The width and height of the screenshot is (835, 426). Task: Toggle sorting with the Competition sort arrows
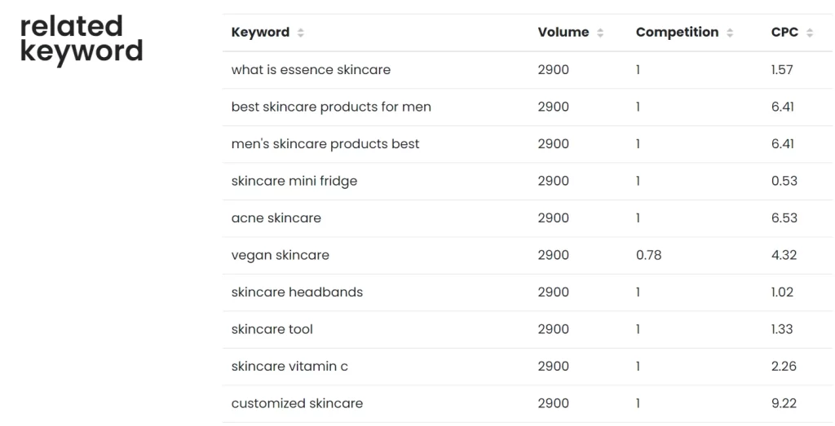tap(730, 33)
